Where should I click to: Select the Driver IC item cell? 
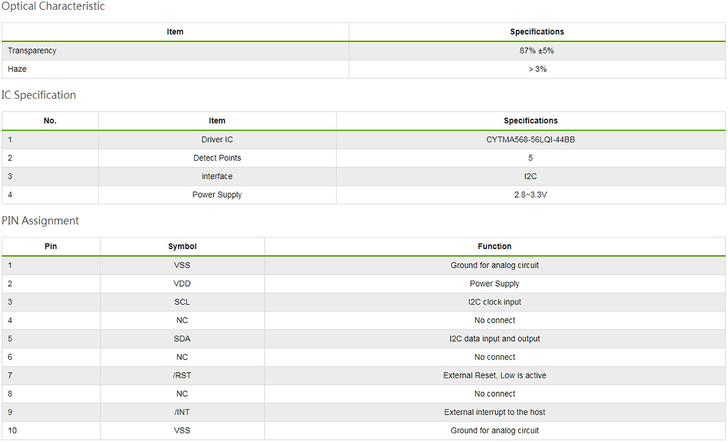tap(217, 139)
